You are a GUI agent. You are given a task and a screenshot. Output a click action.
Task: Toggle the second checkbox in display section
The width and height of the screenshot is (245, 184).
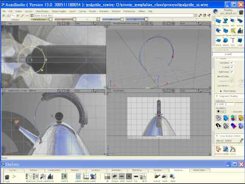coord(231,67)
